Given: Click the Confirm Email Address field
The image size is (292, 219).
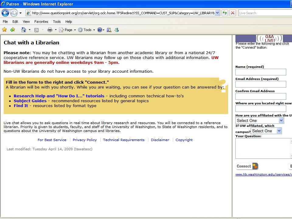Looking at the screenshot, I should tap(261, 96).
